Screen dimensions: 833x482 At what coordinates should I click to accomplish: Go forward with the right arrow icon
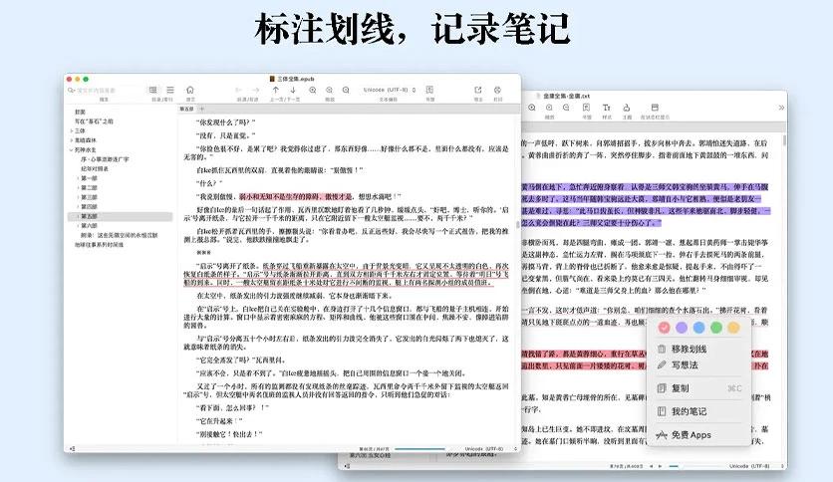coord(255,90)
